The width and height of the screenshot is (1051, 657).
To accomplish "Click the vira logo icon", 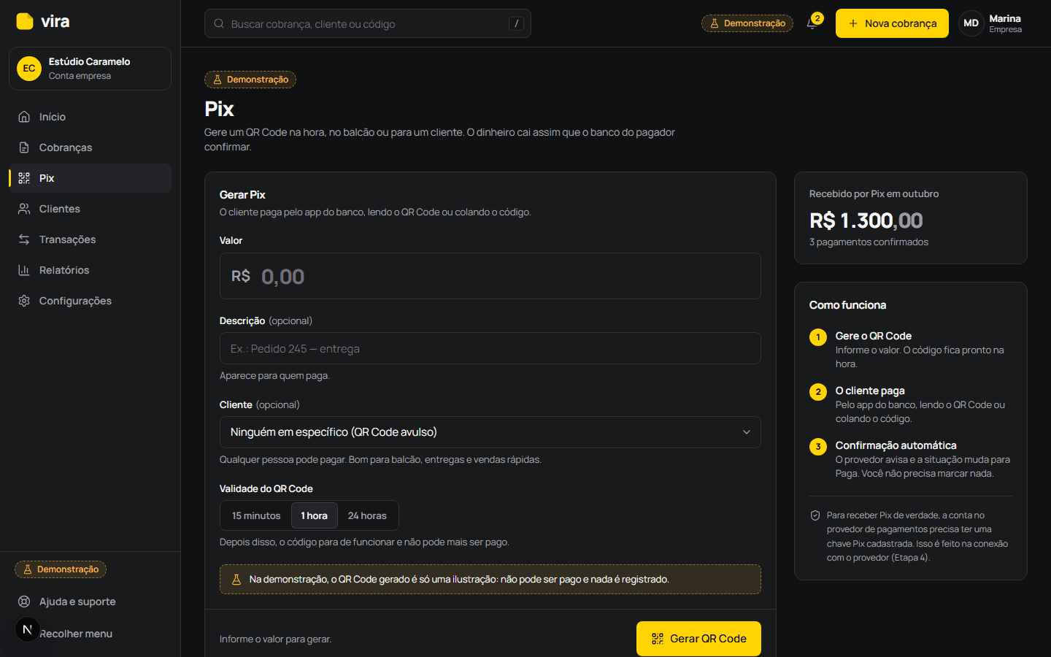I will tap(25, 21).
